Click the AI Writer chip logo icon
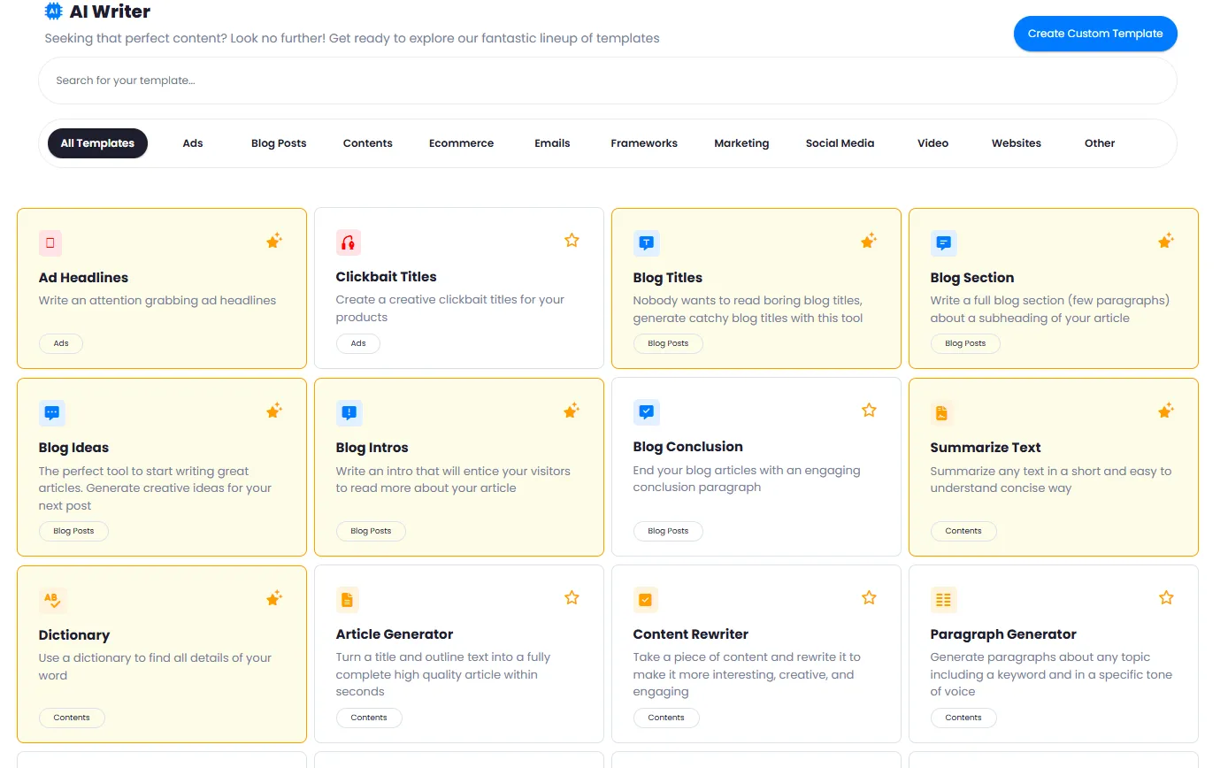The image size is (1228, 768). pyautogui.click(x=53, y=12)
